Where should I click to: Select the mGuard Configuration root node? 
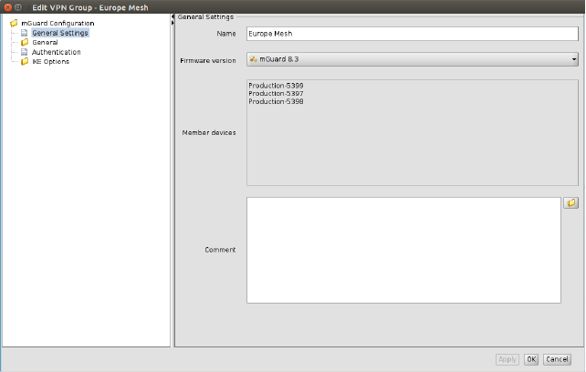coord(58,23)
